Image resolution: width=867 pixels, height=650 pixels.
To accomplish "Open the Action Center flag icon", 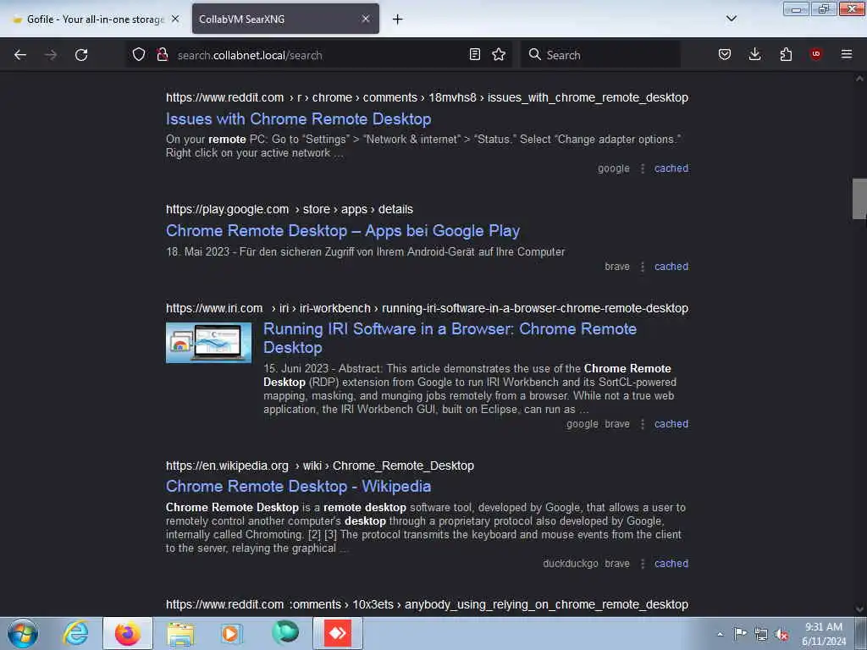I will (740, 634).
